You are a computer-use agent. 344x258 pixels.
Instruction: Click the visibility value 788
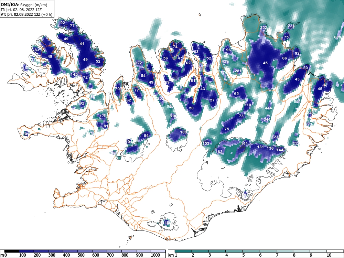pyautogui.click(x=92, y=97)
